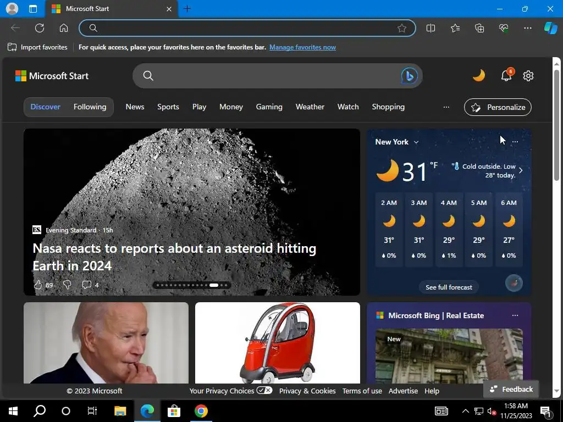Open Terms of use link
Image resolution: width=563 pixels, height=422 pixels.
click(362, 391)
